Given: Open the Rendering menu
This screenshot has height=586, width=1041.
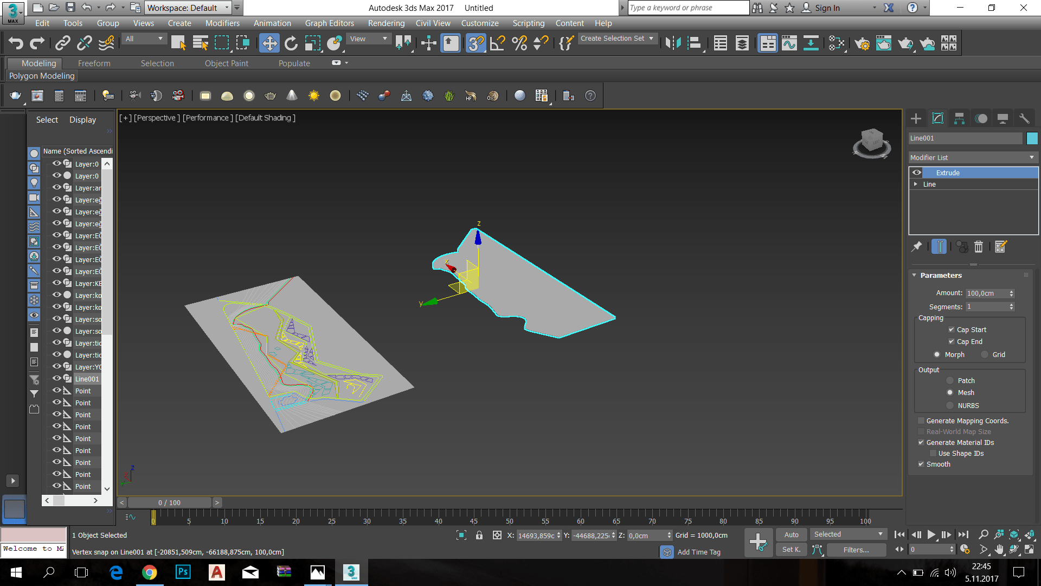Looking at the screenshot, I should pos(386,23).
